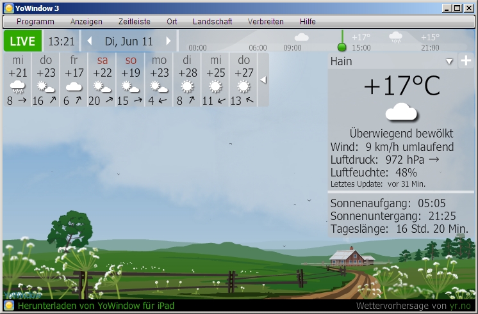Click the date Di, Jun 11
478x314 pixels.
[x=129, y=41]
